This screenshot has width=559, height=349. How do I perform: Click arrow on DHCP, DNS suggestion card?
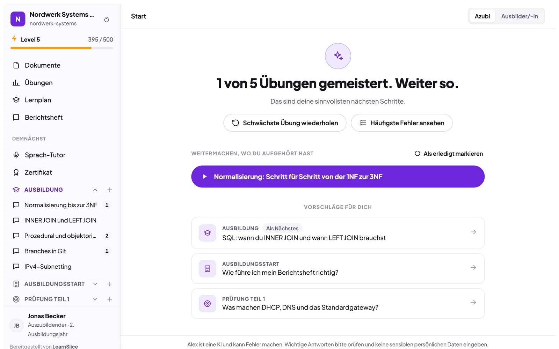473,302
